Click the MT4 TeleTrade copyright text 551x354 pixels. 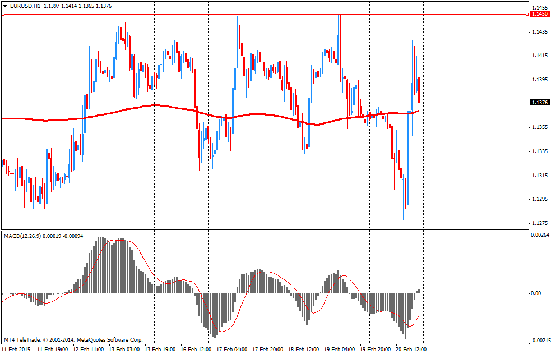73,339
